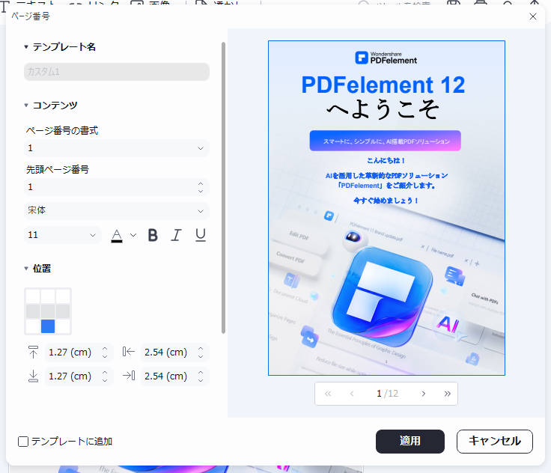Close the ページ番号 dialog
Viewport: 551px width, 473px height.
tap(533, 16)
